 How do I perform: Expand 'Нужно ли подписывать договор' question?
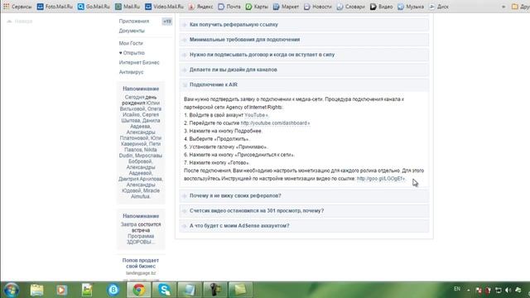coord(304,55)
